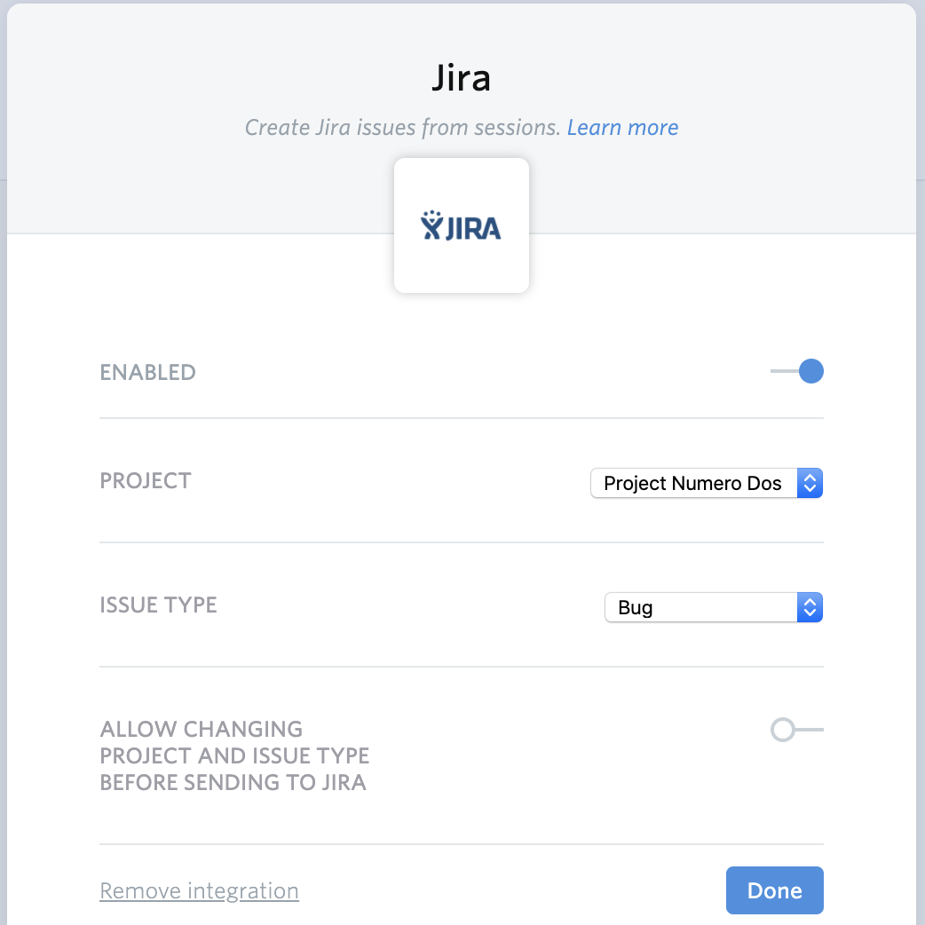Open the Project dropdown arrows
The width and height of the screenshot is (925, 925).
click(809, 483)
